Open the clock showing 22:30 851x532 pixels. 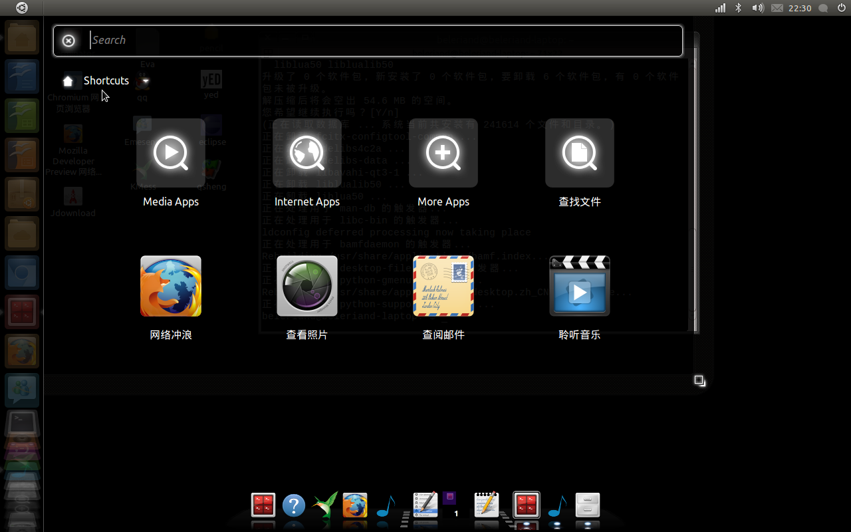click(800, 8)
